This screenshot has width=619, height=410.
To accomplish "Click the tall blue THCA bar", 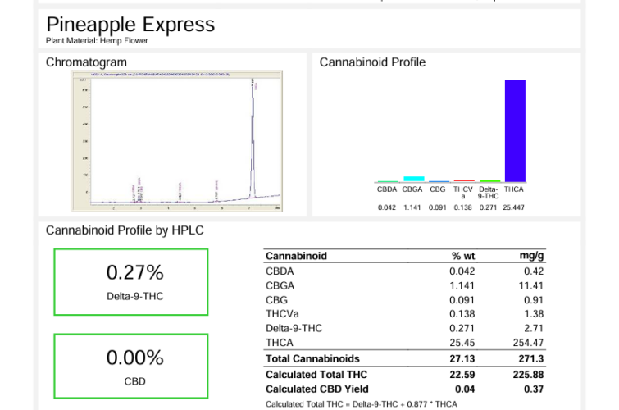I will [515, 130].
